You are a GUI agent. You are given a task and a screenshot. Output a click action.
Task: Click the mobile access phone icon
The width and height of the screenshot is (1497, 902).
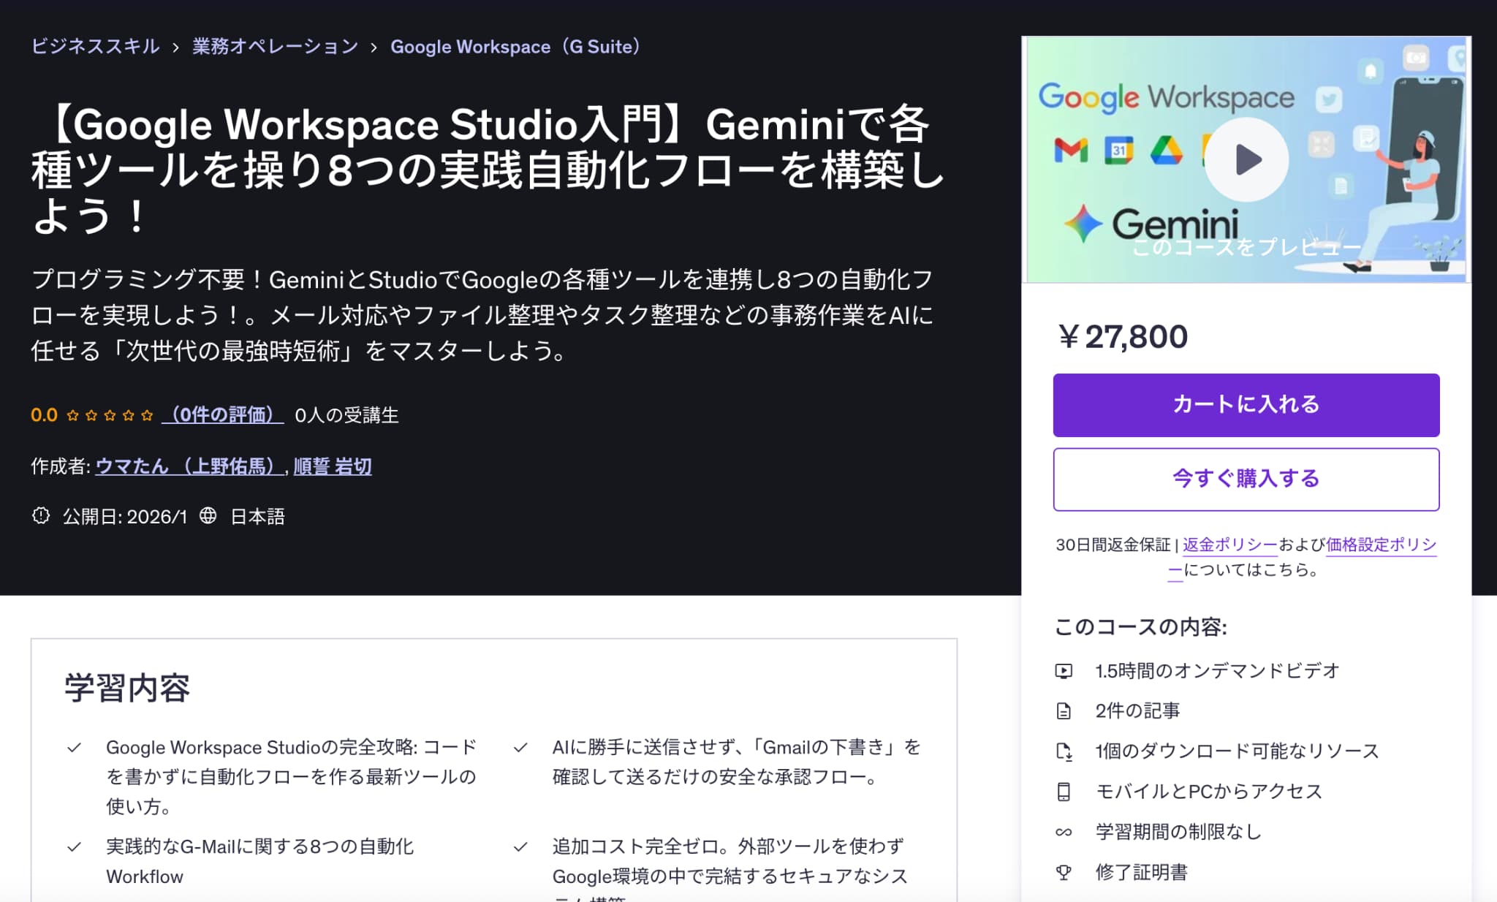[1064, 792]
